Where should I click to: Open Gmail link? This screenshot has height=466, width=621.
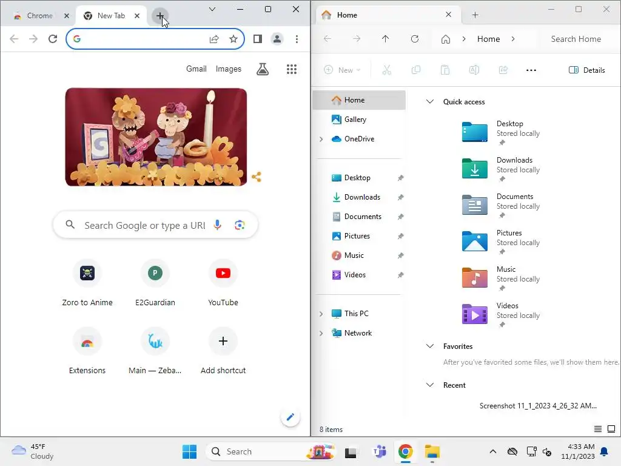pyautogui.click(x=196, y=69)
